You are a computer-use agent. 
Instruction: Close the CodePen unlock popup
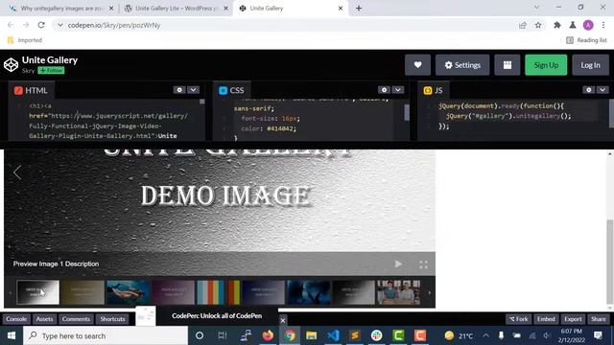(283, 320)
